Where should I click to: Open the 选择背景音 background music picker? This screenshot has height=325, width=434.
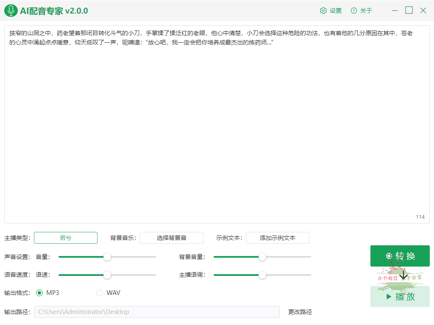[172, 238]
